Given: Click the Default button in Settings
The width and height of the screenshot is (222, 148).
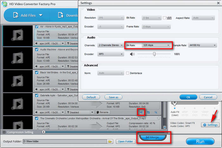Looking at the screenshot, I should click(x=91, y=97).
